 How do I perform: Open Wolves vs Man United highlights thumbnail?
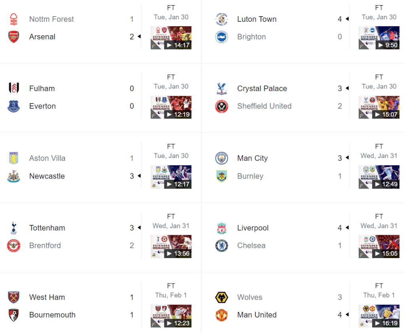(379, 316)
